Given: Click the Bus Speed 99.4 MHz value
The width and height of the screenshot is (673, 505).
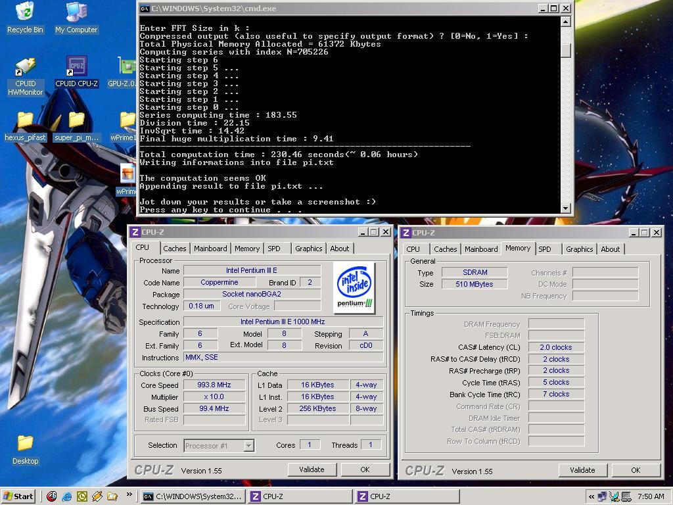Looking at the screenshot, I should point(214,408).
